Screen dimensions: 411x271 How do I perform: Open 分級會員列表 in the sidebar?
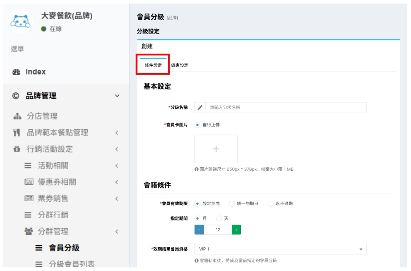71,264
